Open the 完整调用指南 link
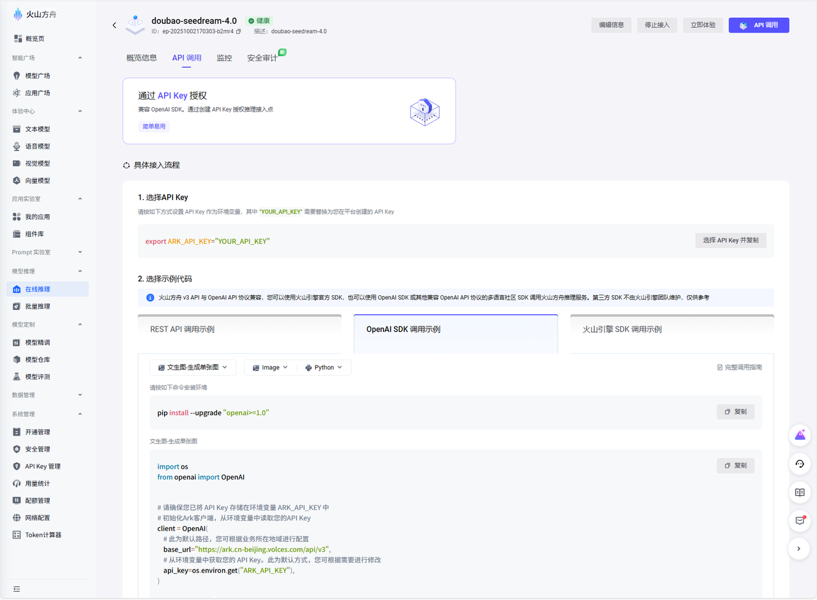 (x=740, y=367)
